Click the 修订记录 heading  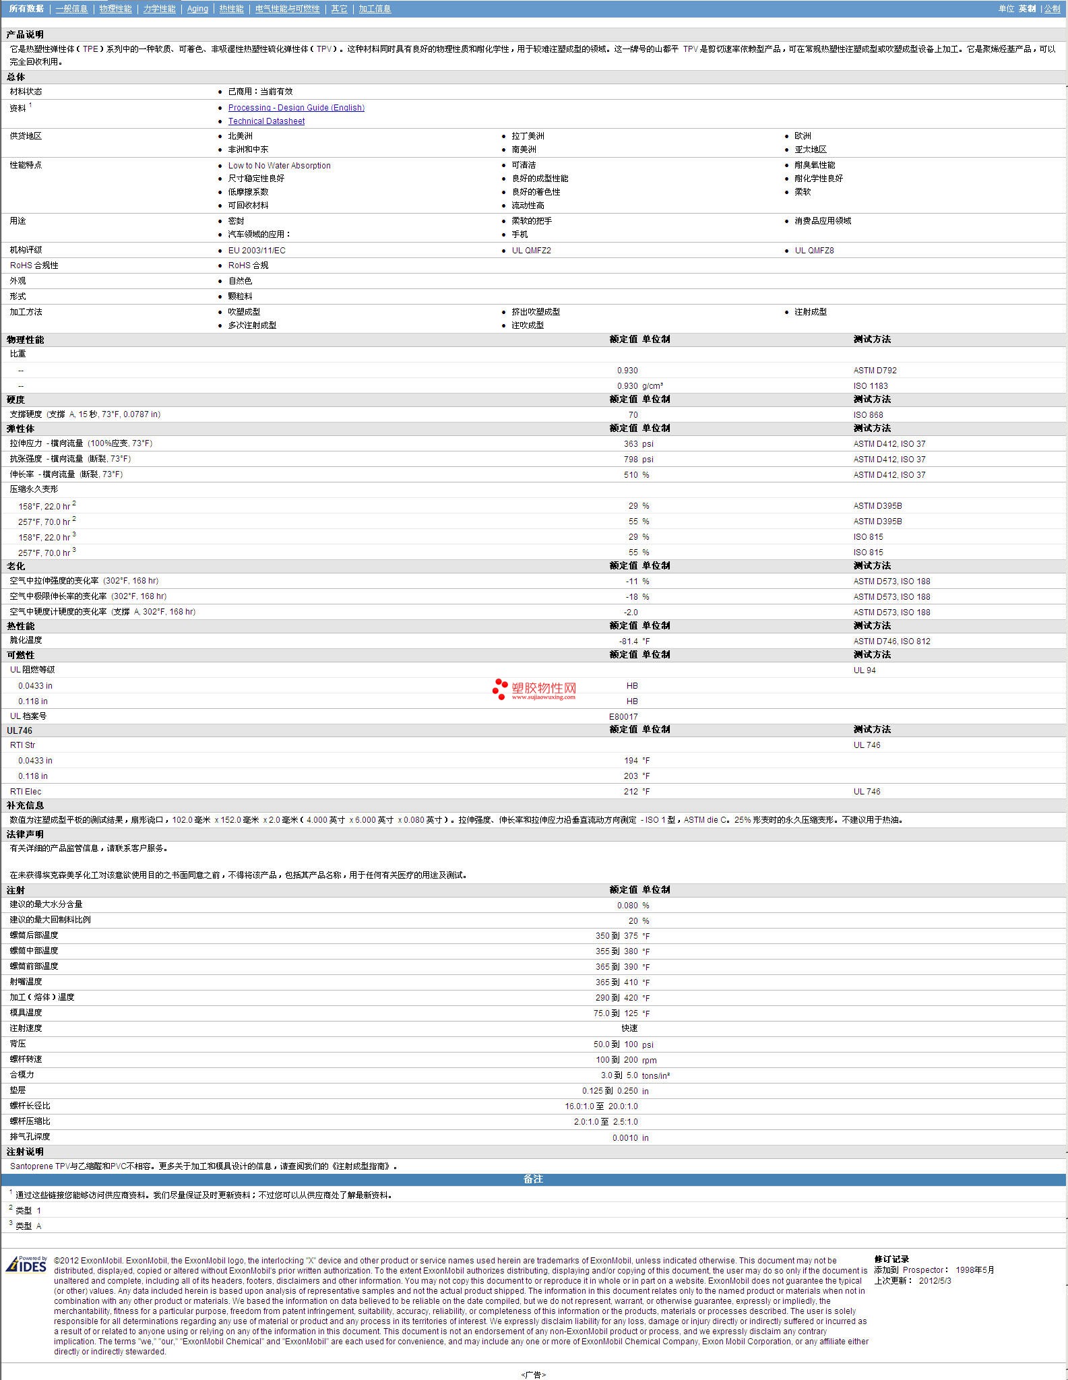coord(891,1259)
